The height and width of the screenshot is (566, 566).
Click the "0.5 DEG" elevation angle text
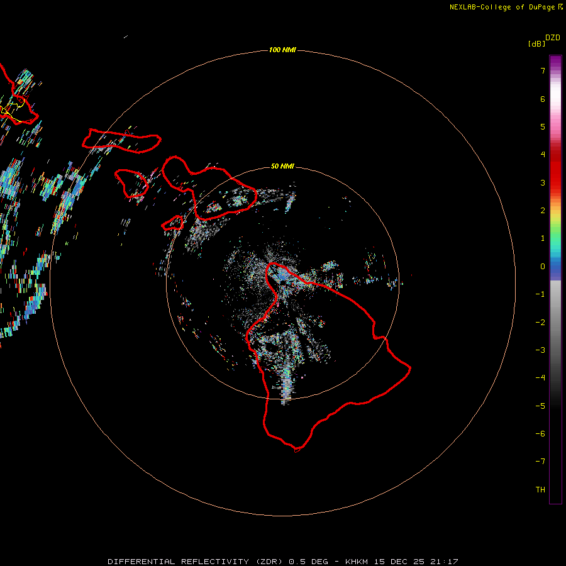[308, 562]
